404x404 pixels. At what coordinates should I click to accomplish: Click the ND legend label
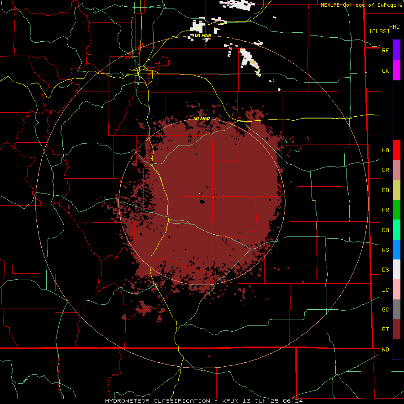(x=385, y=350)
